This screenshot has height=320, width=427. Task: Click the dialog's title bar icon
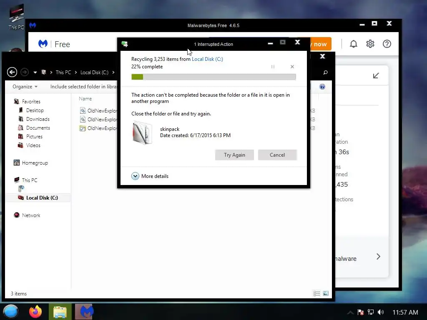point(125,44)
